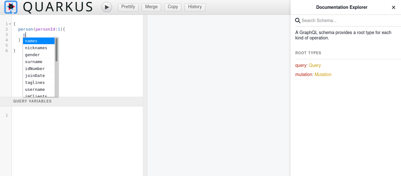This screenshot has width=401, height=176.
Task: Run the query with the play button
Action: 107,7
